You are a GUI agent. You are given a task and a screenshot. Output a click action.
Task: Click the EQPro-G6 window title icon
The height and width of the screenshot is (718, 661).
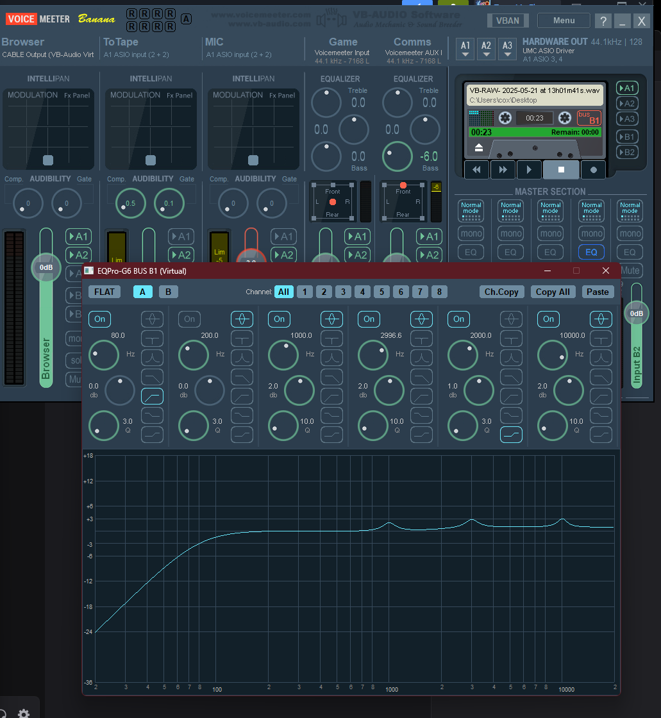89,271
